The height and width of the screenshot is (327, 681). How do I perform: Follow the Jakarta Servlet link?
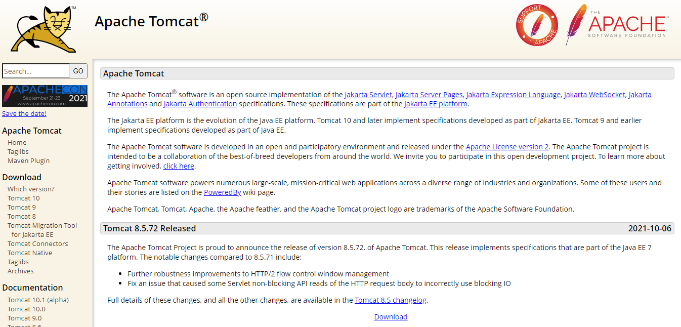coord(368,95)
